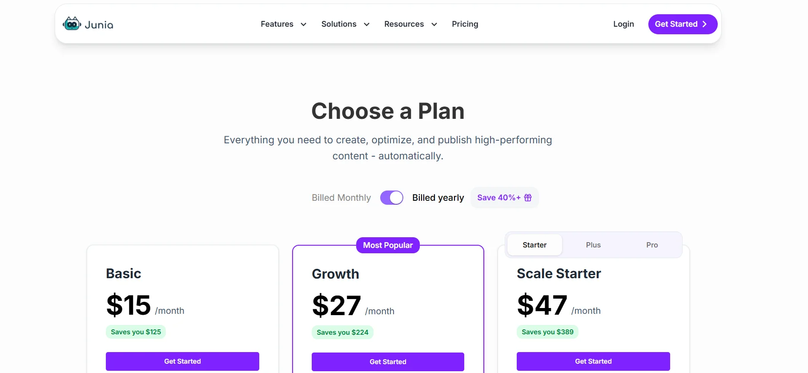This screenshot has width=808, height=373.
Task: Click the Login link
Action: tap(623, 24)
